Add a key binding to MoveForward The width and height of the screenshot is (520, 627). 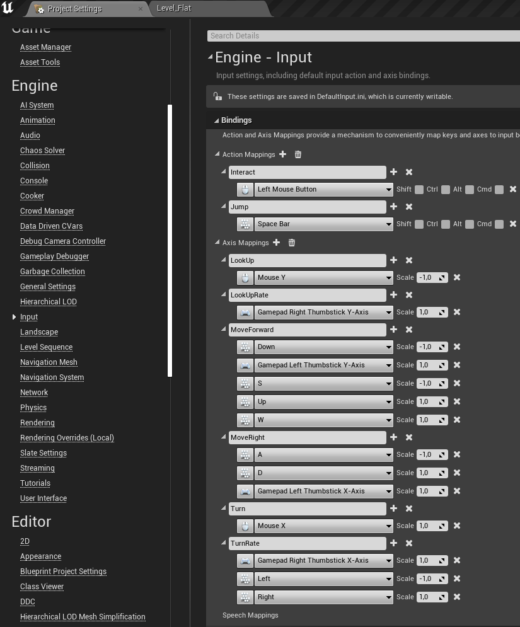pos(394,330)
